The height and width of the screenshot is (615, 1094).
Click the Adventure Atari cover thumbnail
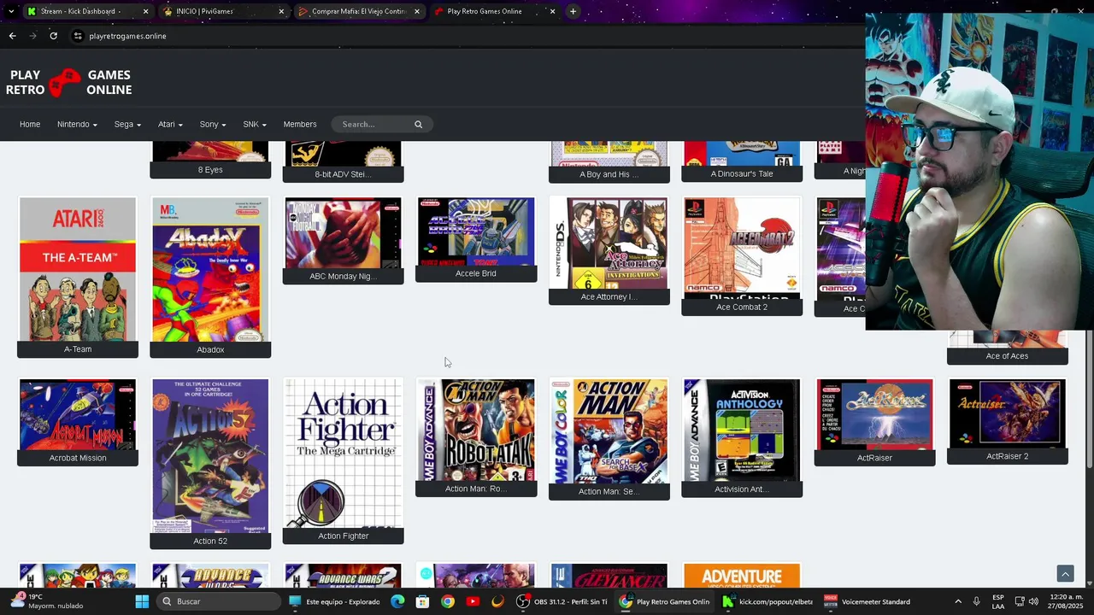(x=742, y=576)
